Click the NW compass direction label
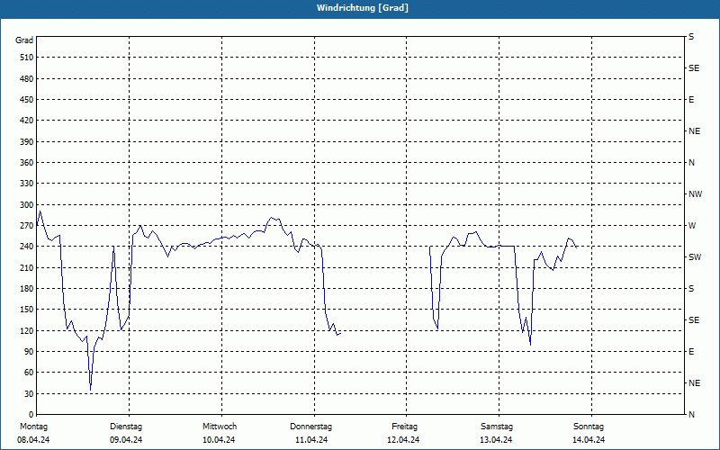Viewport: 720px width, 450px height. [695, 194]
